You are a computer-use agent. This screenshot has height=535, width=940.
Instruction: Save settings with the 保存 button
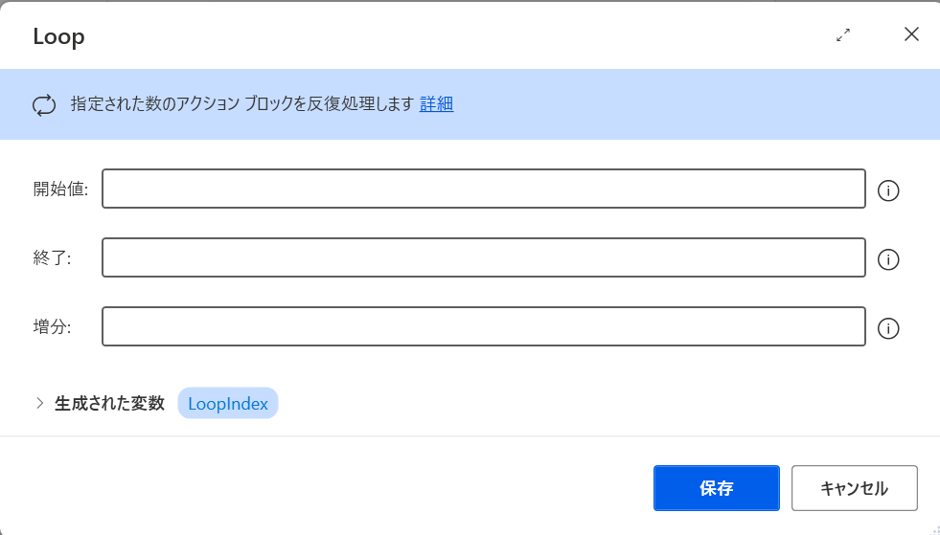pyautogui.click(x=717, y=488)
